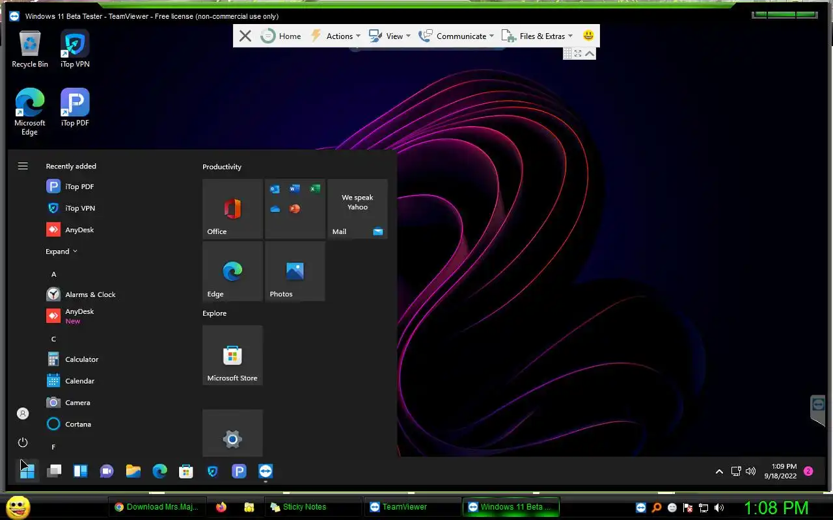The width and height of the screenshot is (833, 520).
Task: Click the remote network tray icon
Action: click(x=736, y=471)
